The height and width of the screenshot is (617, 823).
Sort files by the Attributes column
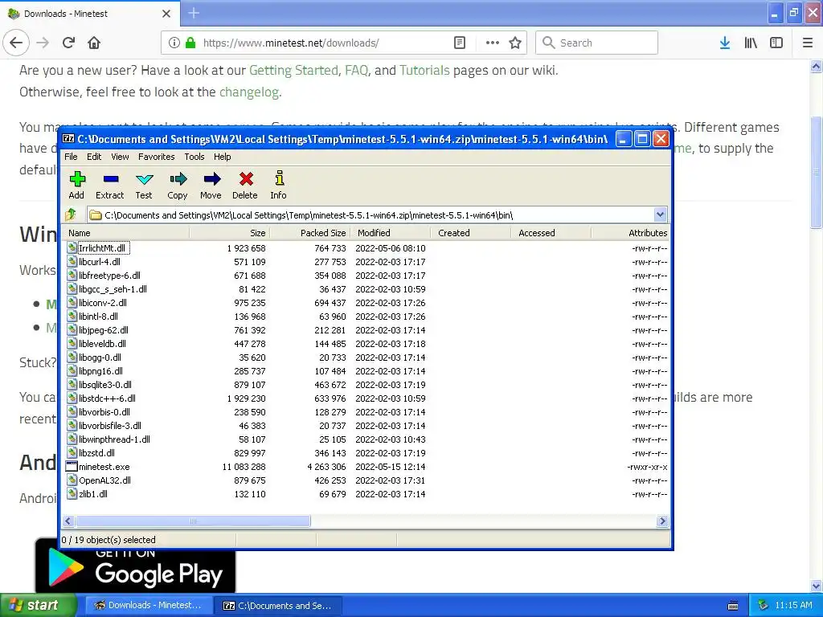[x=630, y=233]
